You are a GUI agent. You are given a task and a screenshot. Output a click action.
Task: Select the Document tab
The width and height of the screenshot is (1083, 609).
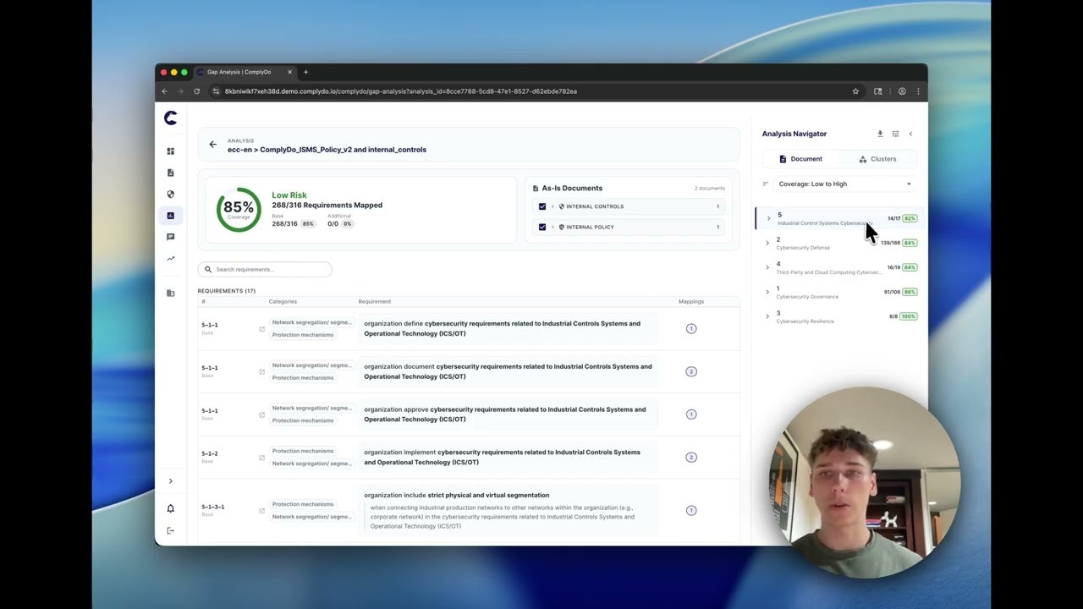(x=800, y=159)
